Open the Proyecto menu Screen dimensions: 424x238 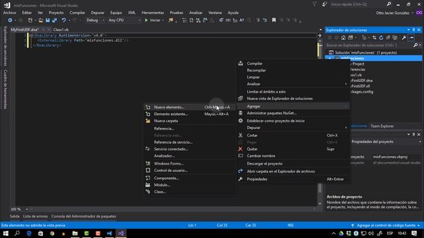(56, 13)
